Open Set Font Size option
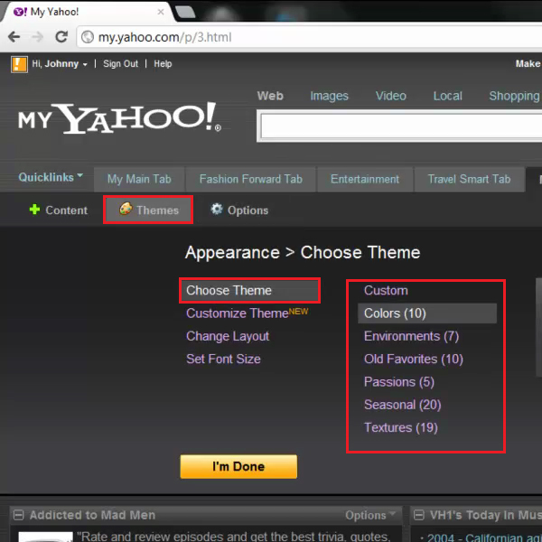 pos(223,359)
